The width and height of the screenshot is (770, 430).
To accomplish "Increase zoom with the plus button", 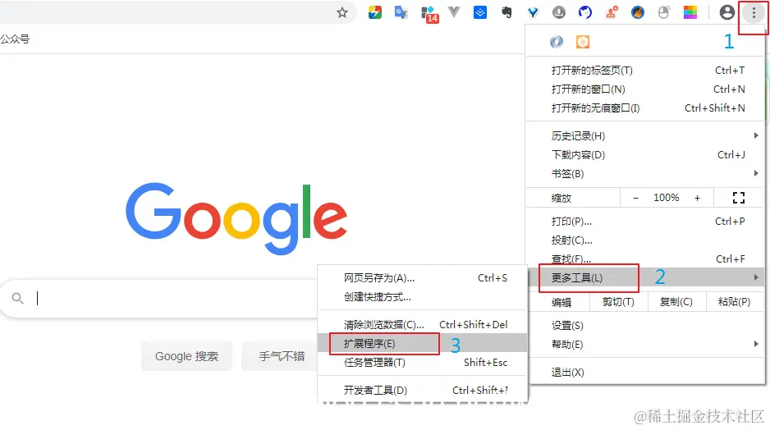I will pos(697,198).
